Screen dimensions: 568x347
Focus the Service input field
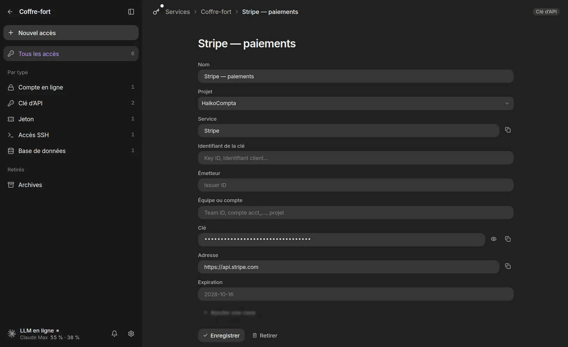pyautogui.click(x=349, y=131)
